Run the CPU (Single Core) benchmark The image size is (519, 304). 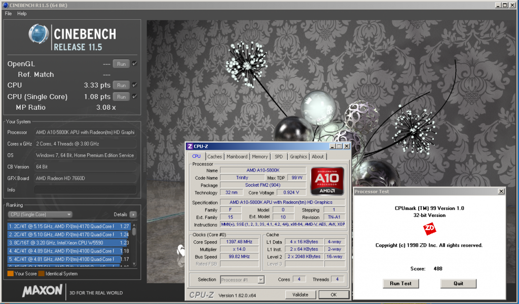pos(122,97)
